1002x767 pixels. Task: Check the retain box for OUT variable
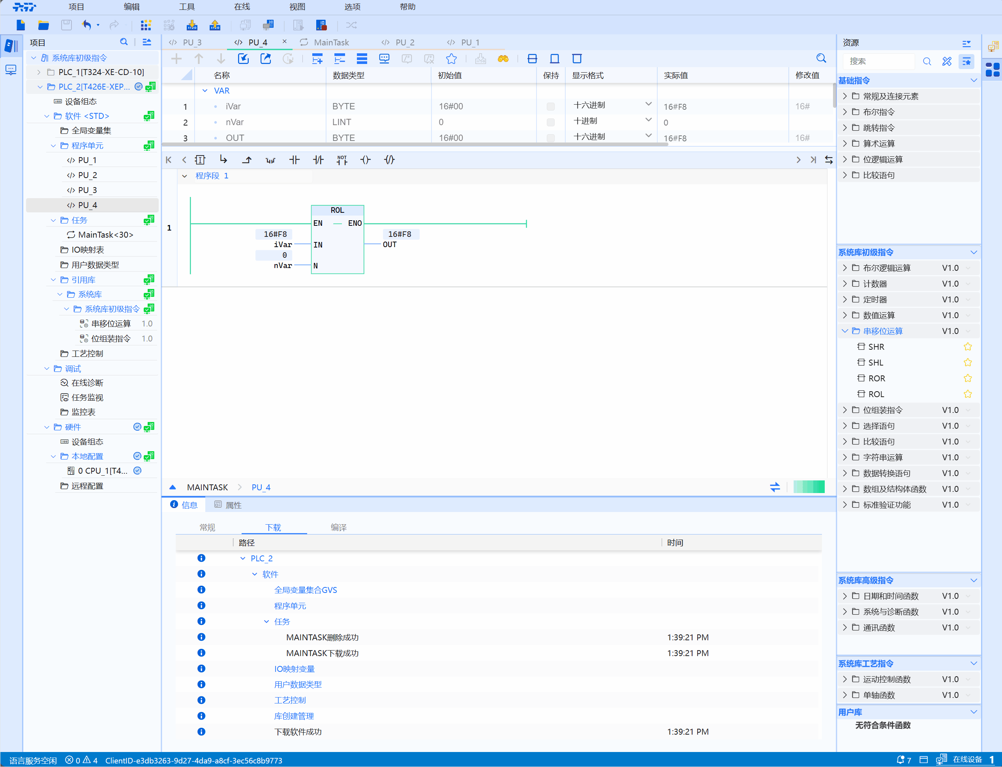click(550, 138)
